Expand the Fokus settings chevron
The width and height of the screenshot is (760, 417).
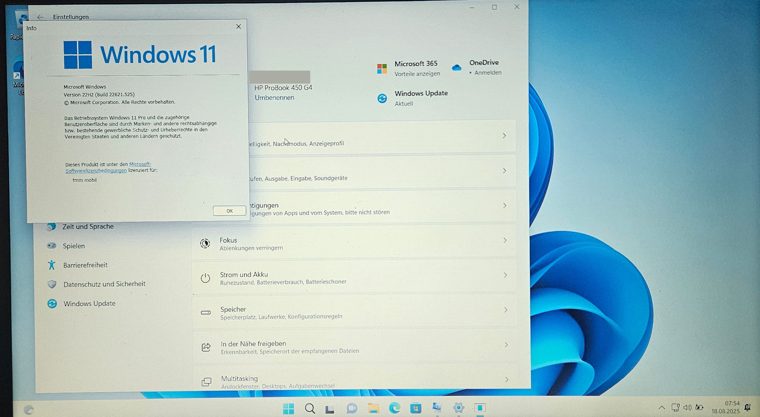pos(505,240)
